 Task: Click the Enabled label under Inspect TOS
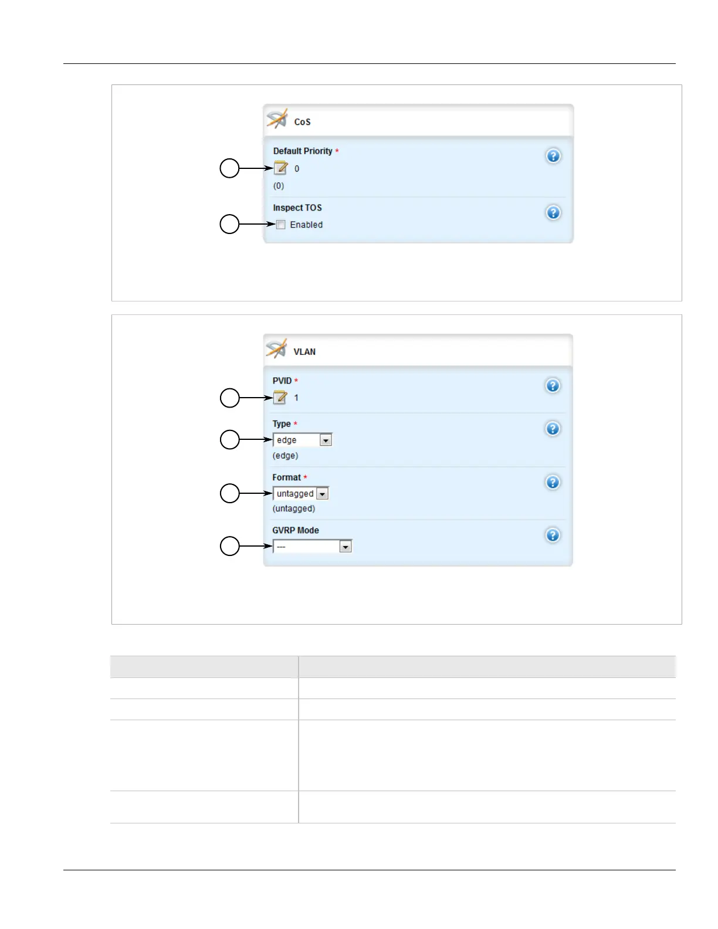coord(306,225)
